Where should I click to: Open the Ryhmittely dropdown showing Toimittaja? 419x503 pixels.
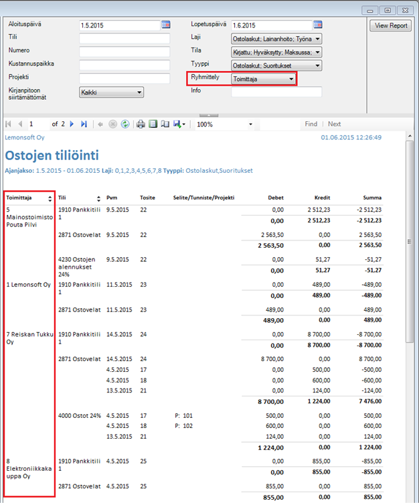(x=263, y=78)
